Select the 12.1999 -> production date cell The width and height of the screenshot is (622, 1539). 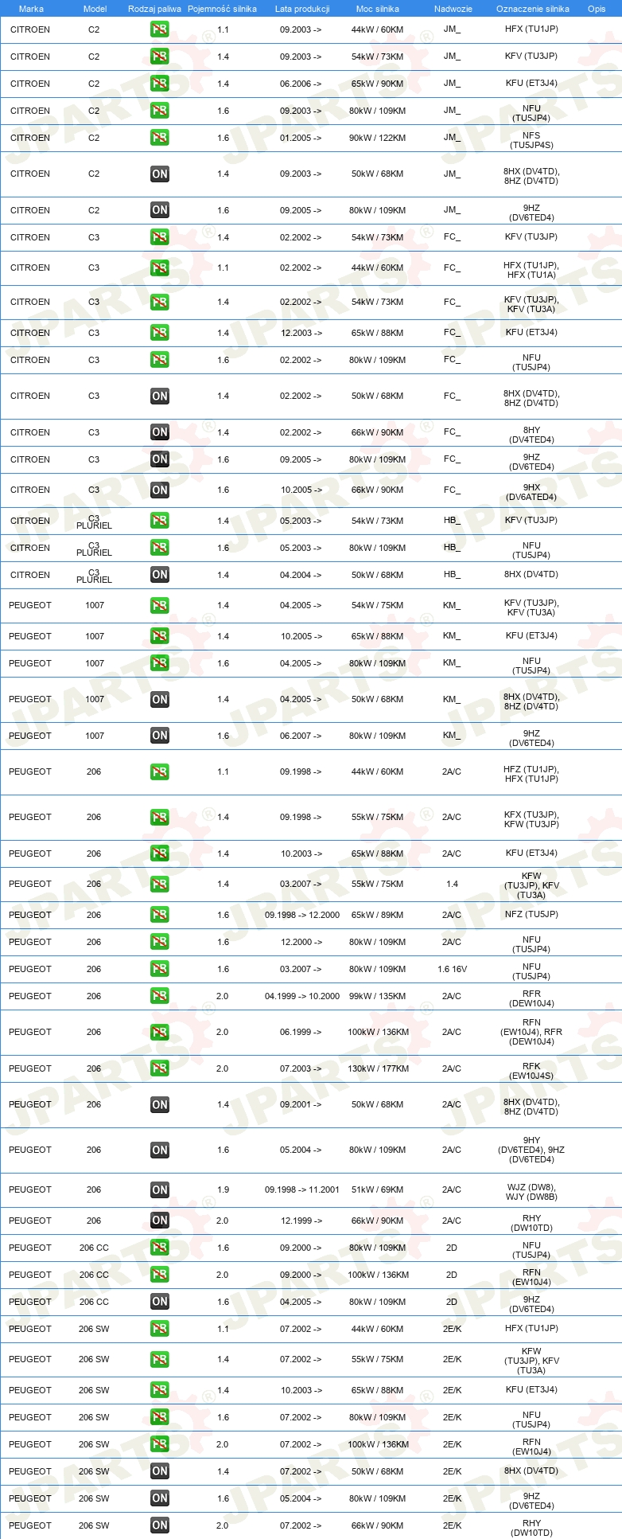pyautogui.click(x=301, y=1221)
